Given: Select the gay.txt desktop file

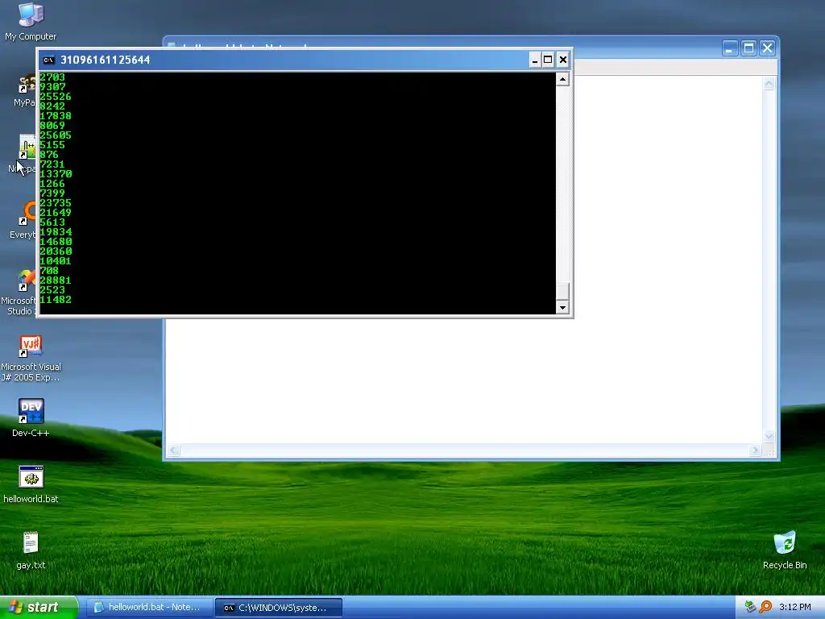Looking at the screenshot, I should [31, 550].
